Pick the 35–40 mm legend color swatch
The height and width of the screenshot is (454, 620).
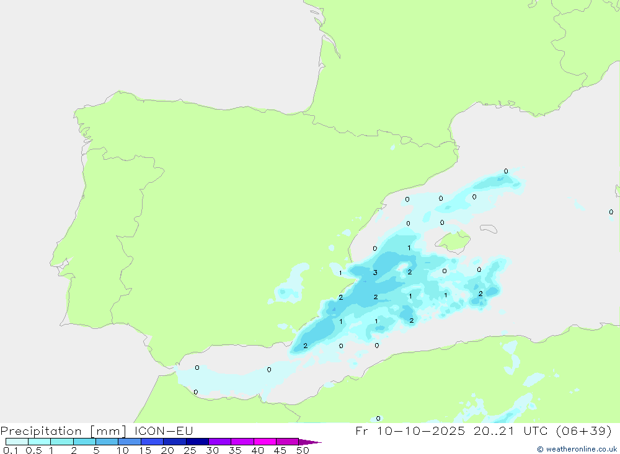coord(242,442)
